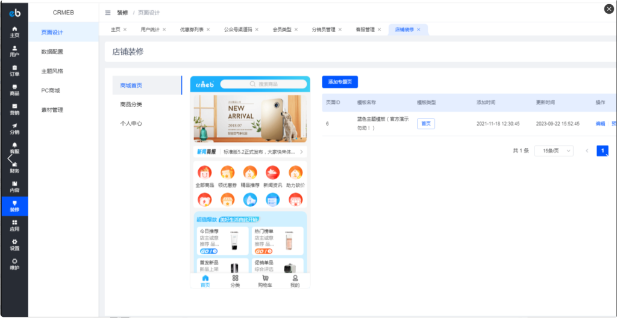Tap 首页 in the preview bottom bar

point(205,281)
